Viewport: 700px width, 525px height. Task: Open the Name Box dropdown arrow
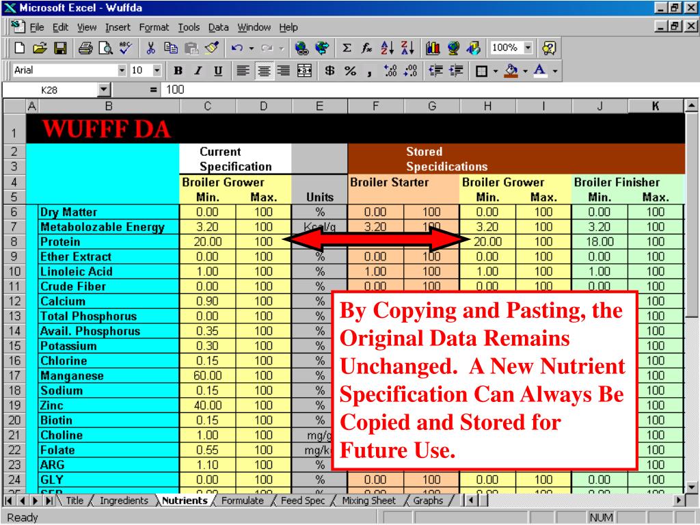tap(104, 90)
